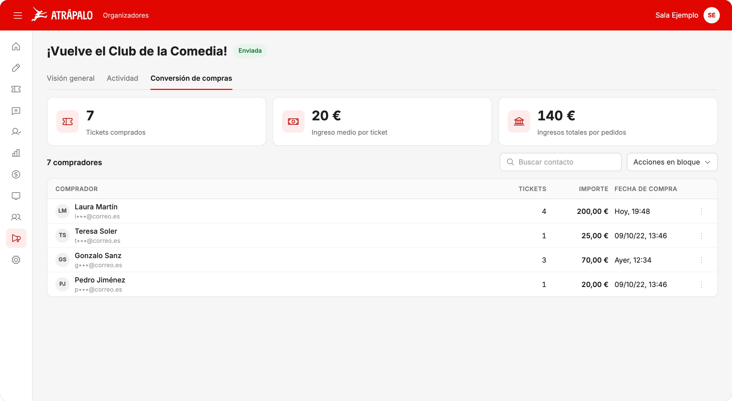Click the COMPRADOR column header
The width and height of the screenshot is (732, 401).
pos(77,189)
